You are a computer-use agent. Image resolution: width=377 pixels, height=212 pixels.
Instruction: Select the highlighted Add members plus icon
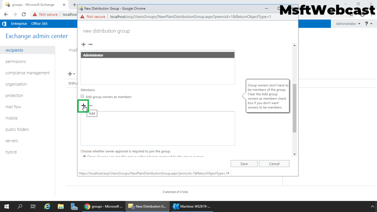[x=83, y=106]
